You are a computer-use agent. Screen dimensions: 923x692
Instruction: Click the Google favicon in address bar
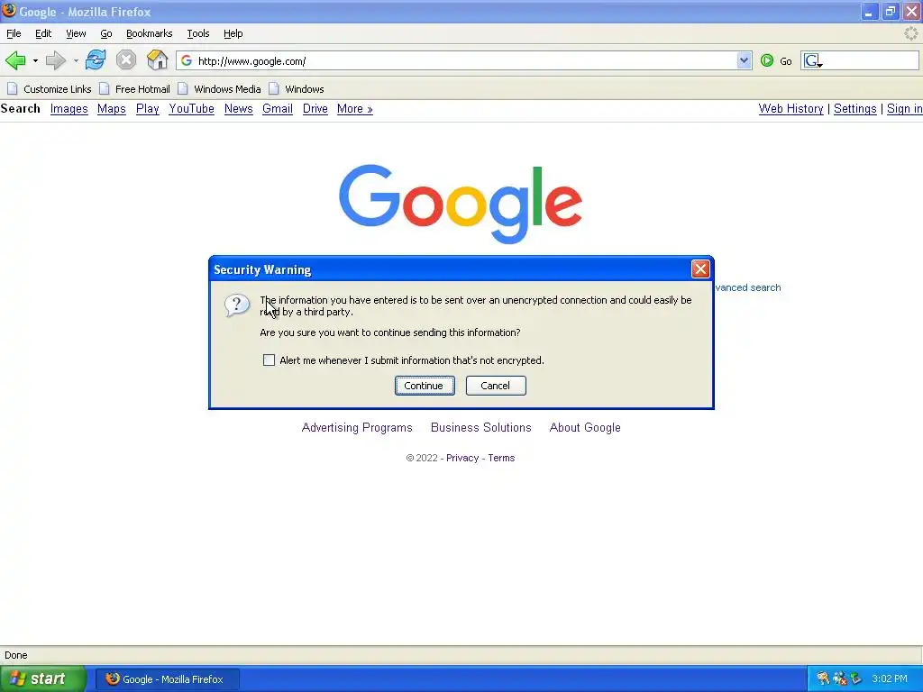tap(187, 60)
